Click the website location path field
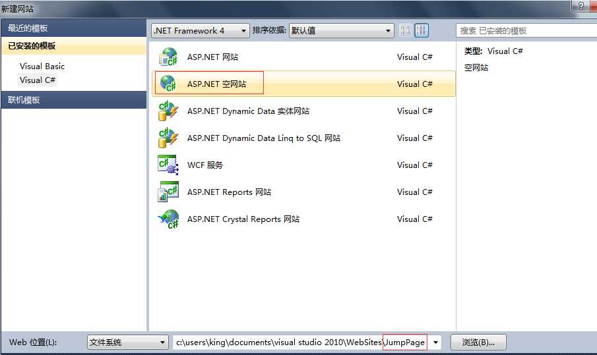Image resolution: width=597 pixels, height=355 pixels. (301, 342)
